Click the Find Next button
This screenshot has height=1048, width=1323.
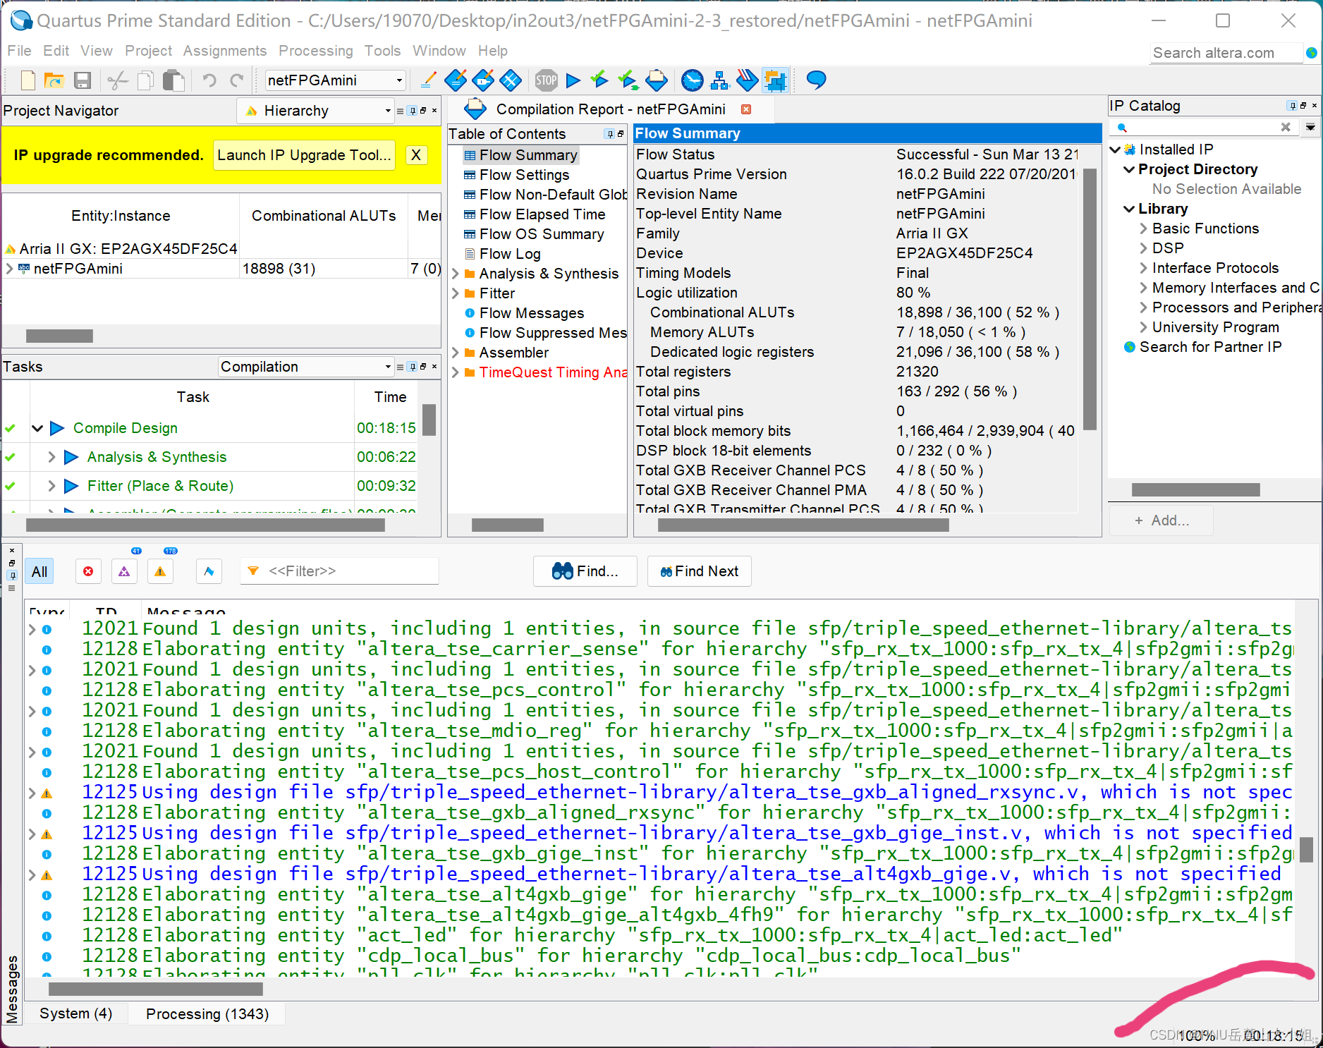point(699,571)
